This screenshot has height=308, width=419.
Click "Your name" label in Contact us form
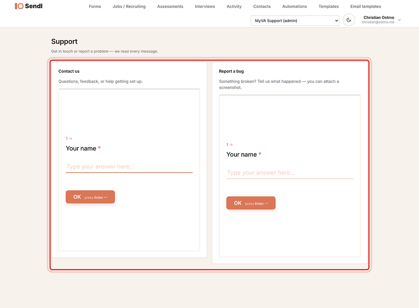tap(81, 149)
